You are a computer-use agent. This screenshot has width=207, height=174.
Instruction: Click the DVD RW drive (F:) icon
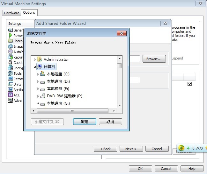click(x=43, y=96)
